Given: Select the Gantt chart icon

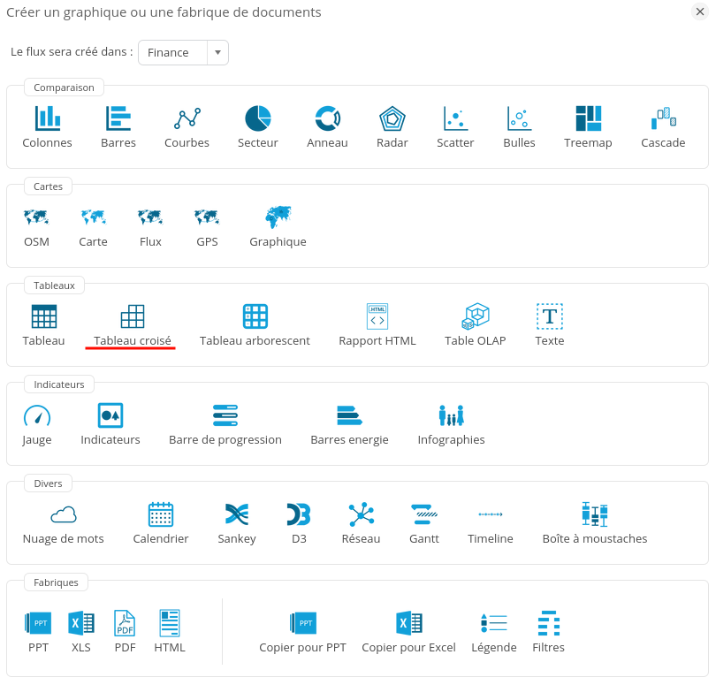Looking at the screenshot, I should (424, 514).
